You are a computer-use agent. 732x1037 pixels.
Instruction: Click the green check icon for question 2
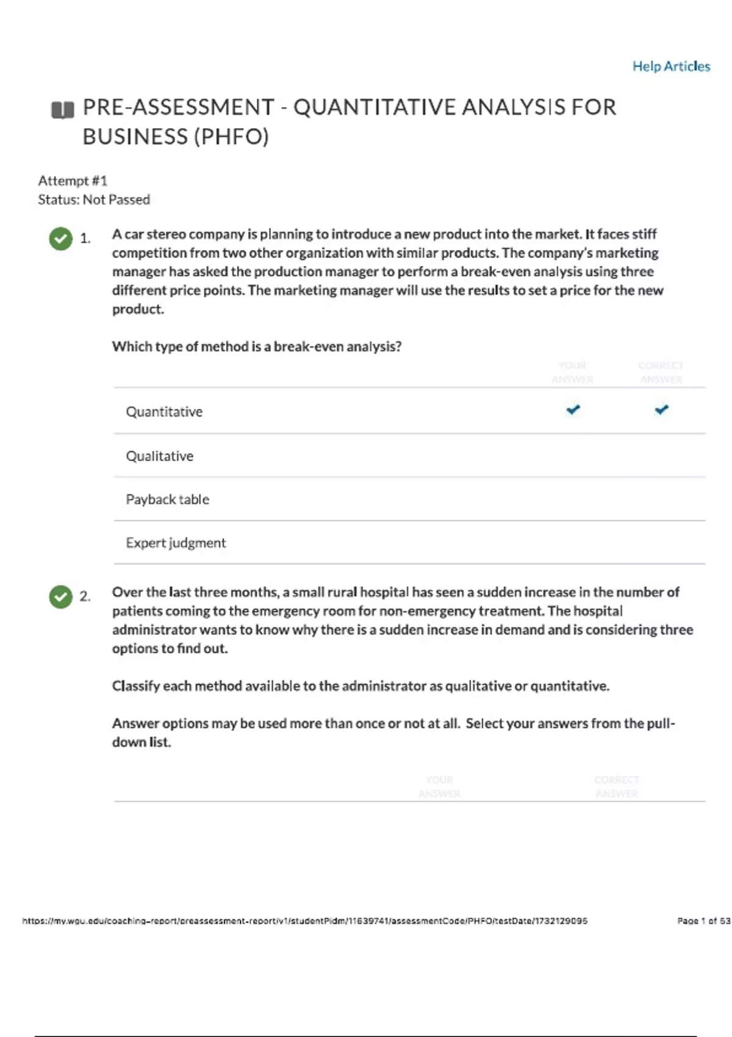pyautogui.click(x=60, y=597)
